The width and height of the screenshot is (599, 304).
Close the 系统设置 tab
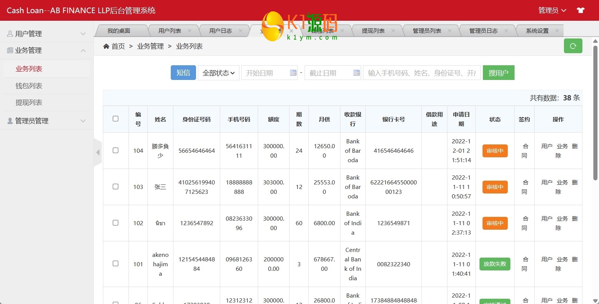coord(557,31)
